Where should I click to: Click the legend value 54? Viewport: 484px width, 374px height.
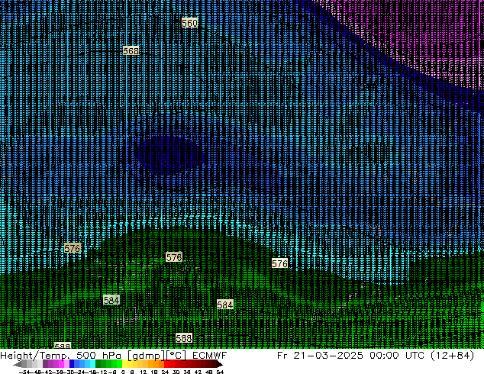(220, 372)
